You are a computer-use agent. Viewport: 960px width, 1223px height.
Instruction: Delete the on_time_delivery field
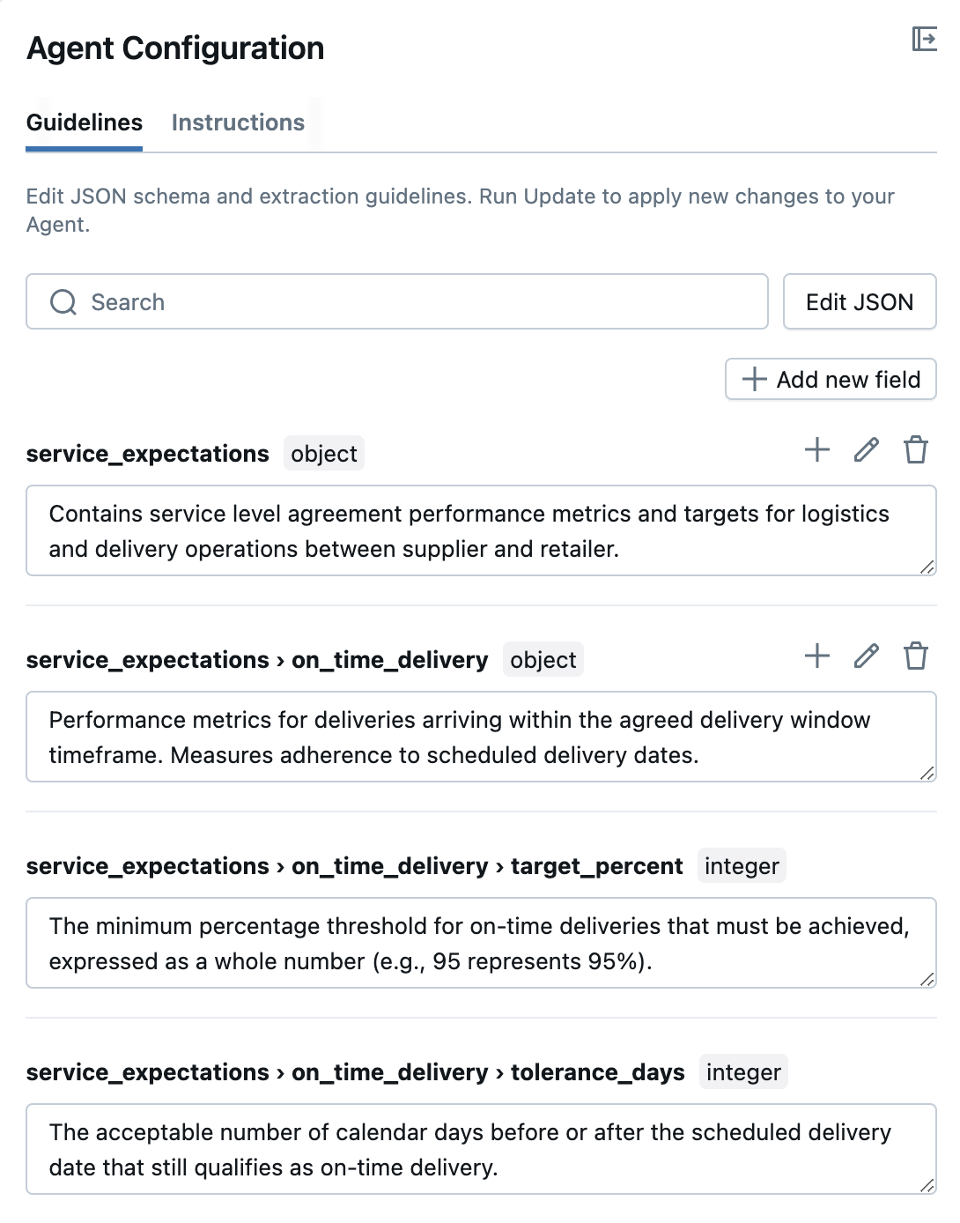click(x=916, y=656)
